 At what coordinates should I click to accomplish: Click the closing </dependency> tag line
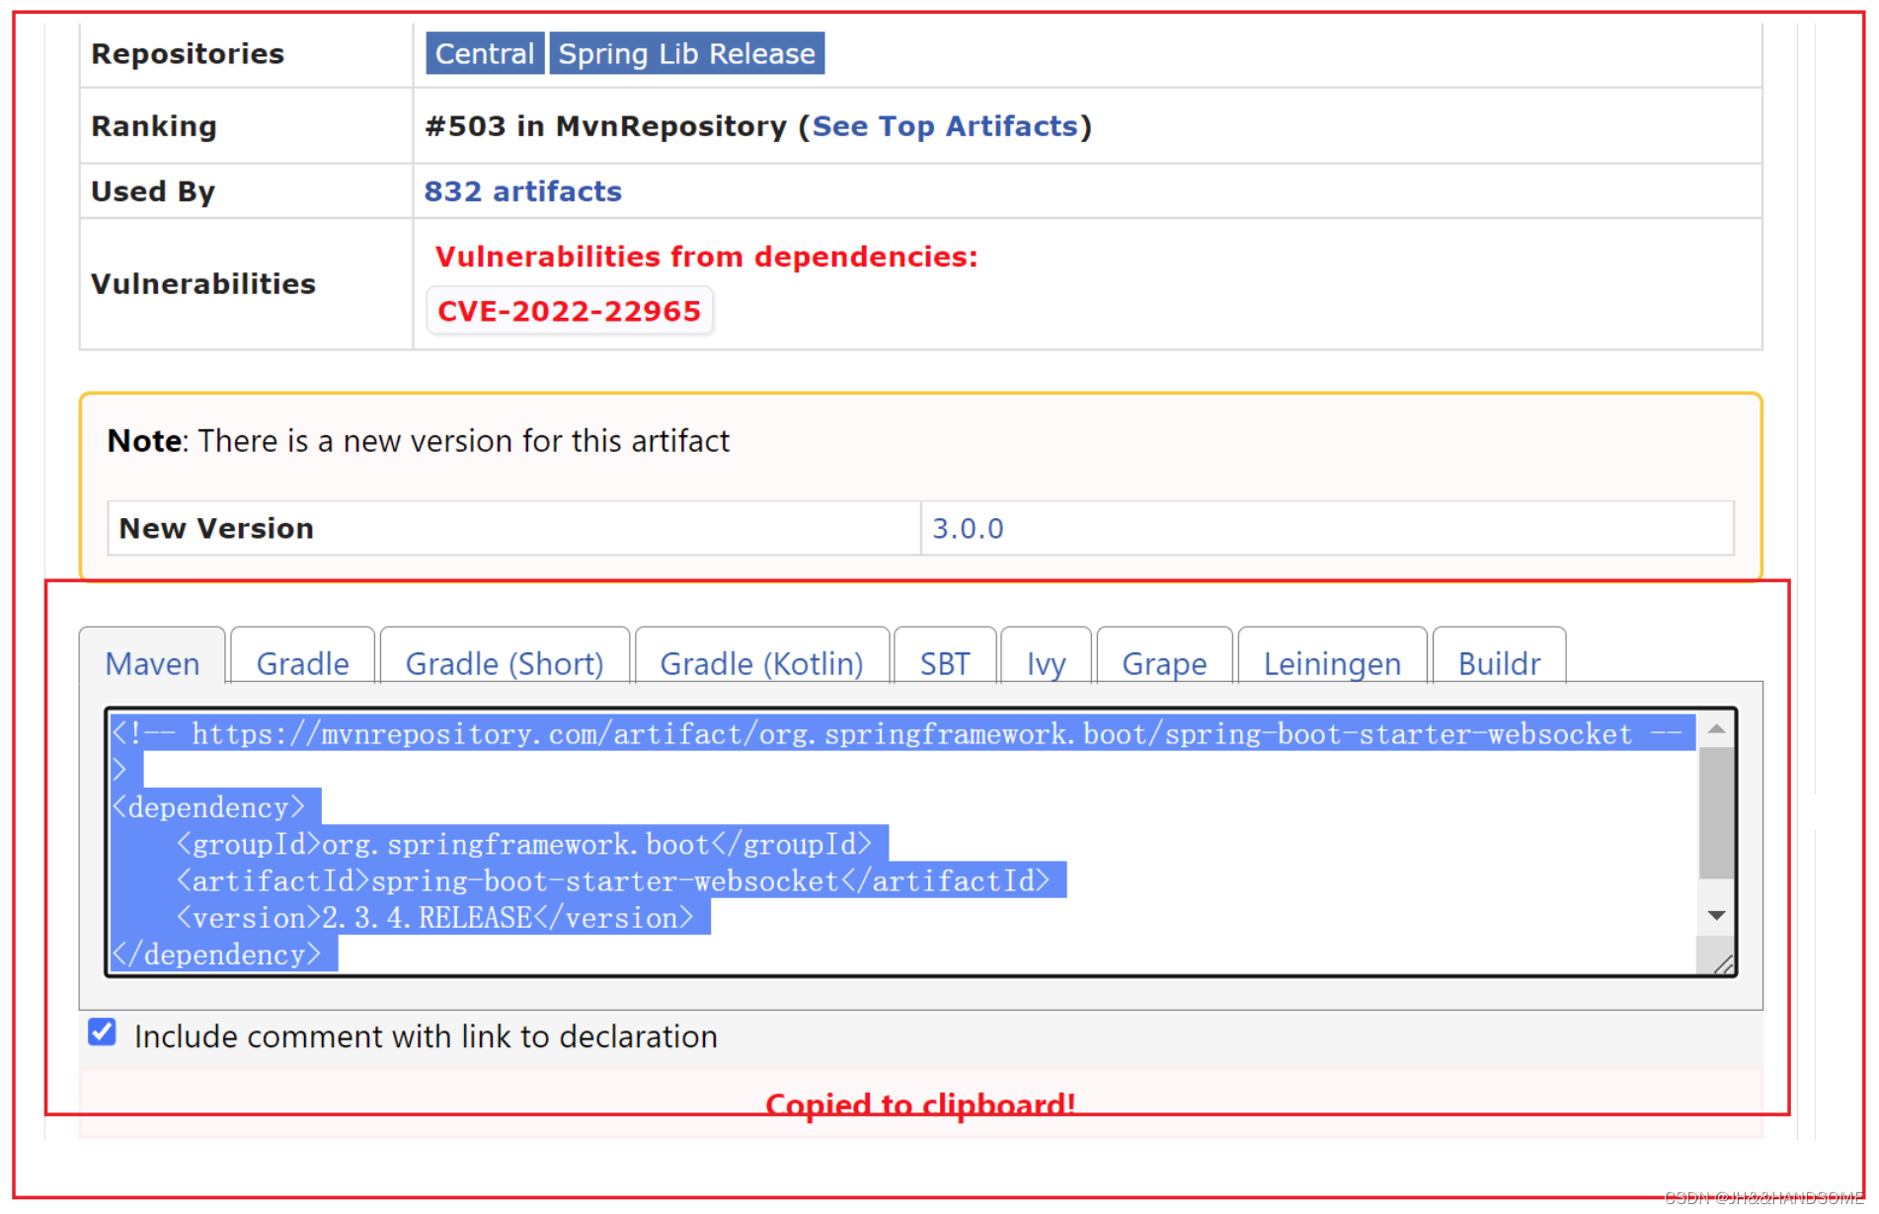pos(217,954)
